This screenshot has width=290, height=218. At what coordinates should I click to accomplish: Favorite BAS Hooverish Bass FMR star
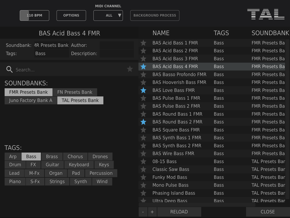pos(143,82)
